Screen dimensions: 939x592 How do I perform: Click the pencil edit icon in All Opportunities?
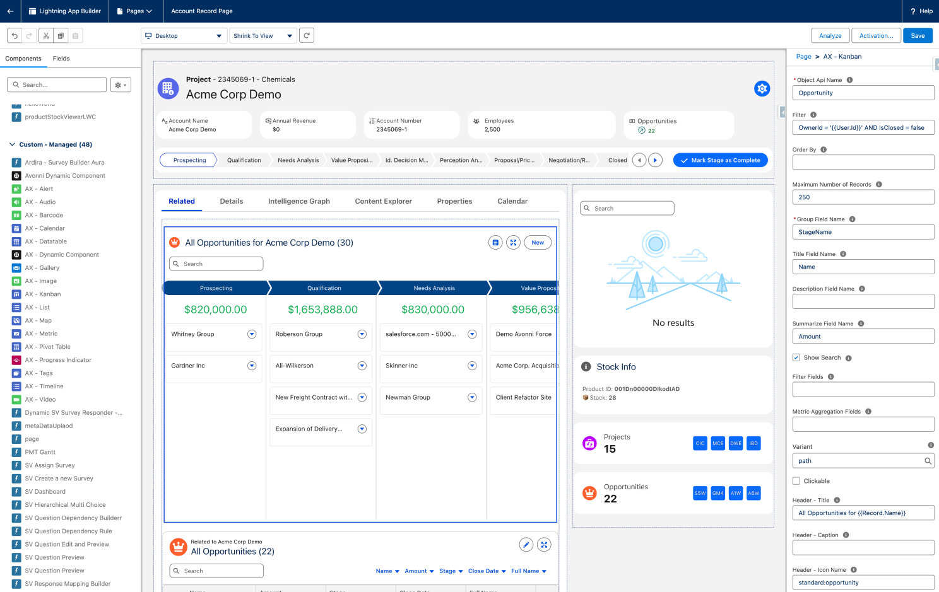point(526,545)
